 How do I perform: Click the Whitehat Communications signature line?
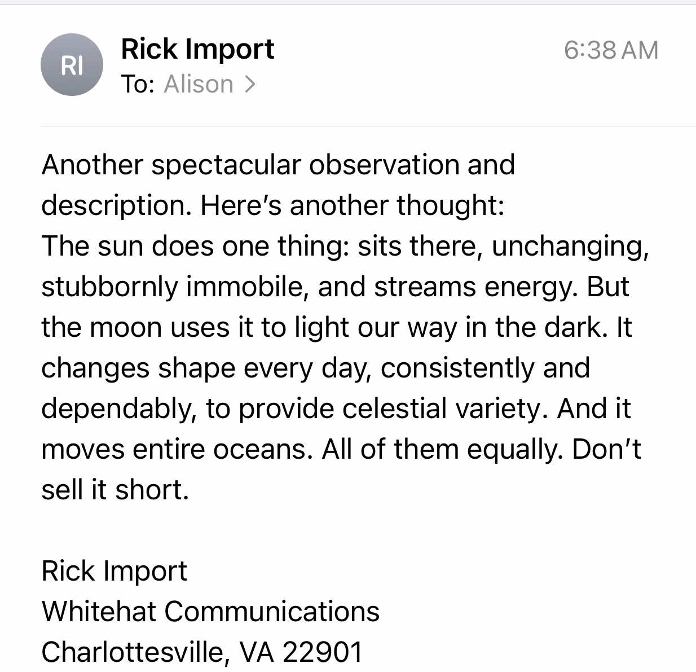[210, 612]
